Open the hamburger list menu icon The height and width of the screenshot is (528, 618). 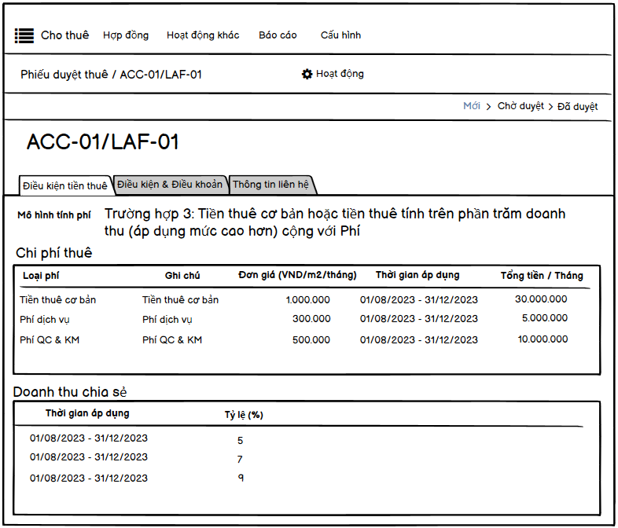pos(24,35)
